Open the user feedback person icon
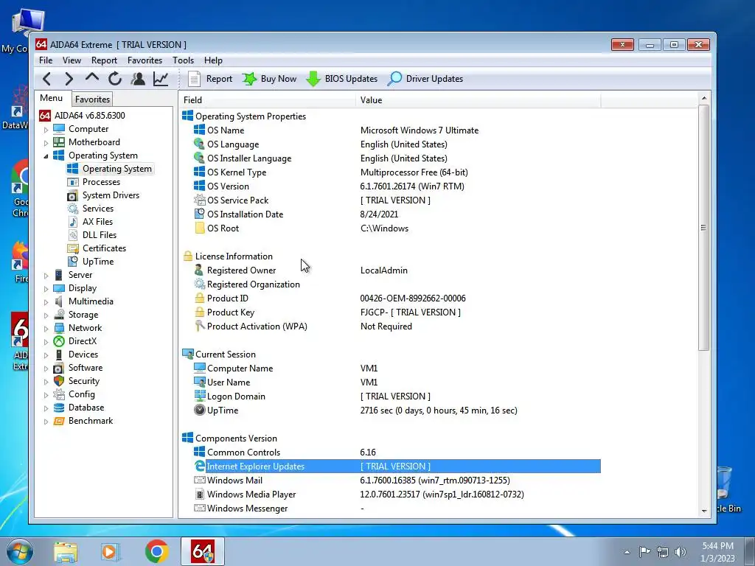Image resolution: width=755 pixels, height=566 pixels. [138, 78]
